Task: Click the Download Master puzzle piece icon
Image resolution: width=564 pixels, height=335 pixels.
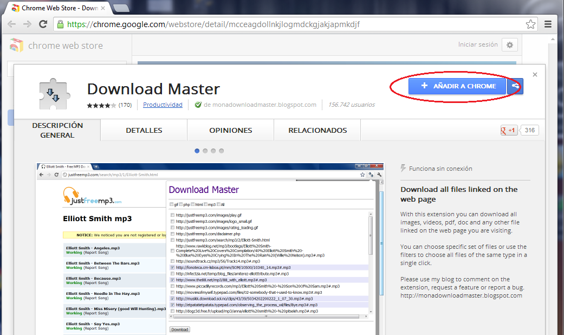Action: pyautogui.click(x=55, y=94)
